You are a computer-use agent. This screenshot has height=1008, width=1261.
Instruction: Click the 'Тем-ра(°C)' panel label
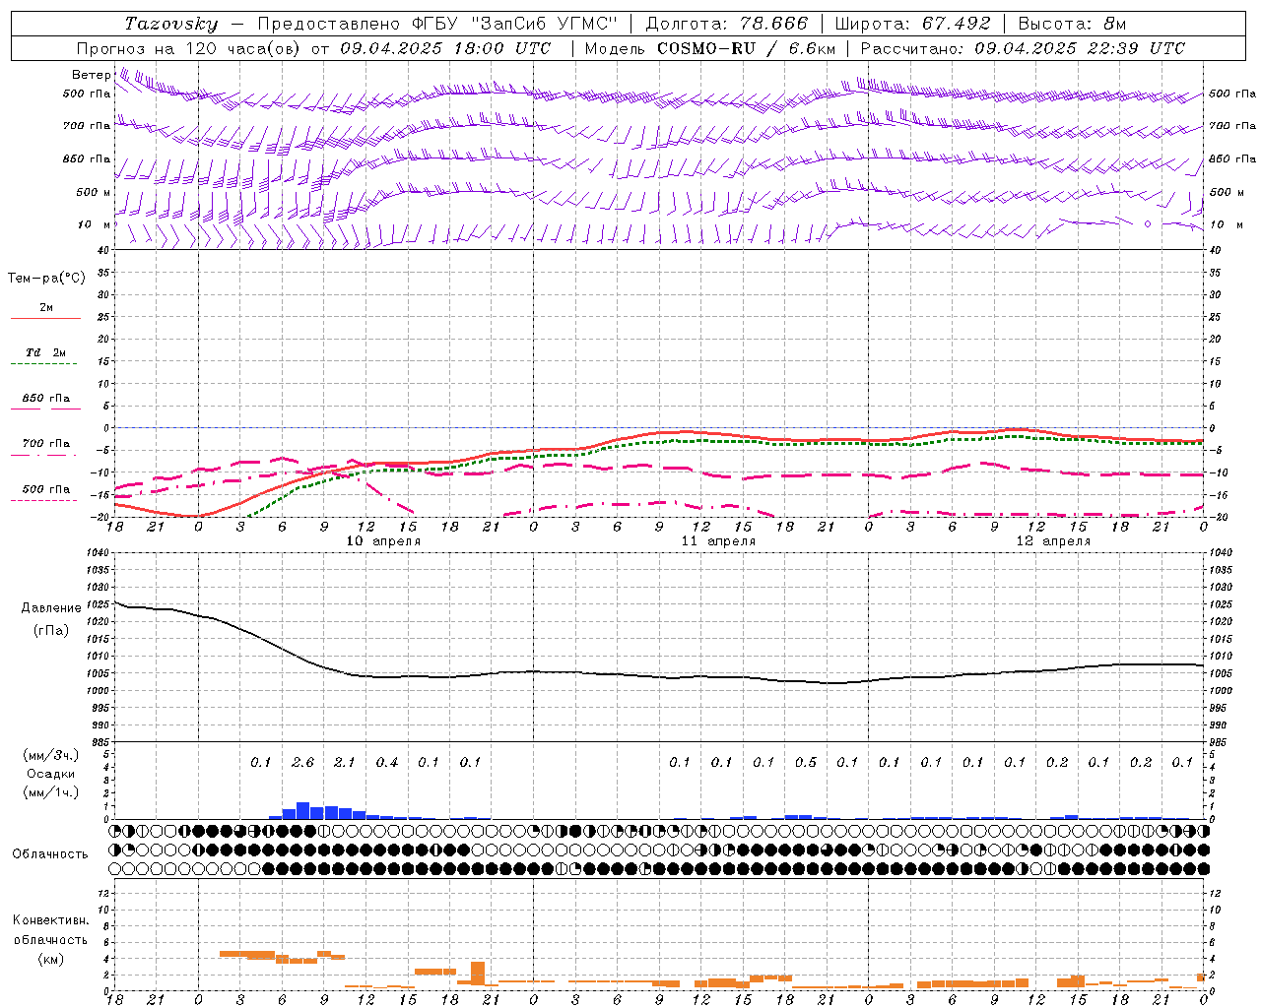tap(46, 279)
